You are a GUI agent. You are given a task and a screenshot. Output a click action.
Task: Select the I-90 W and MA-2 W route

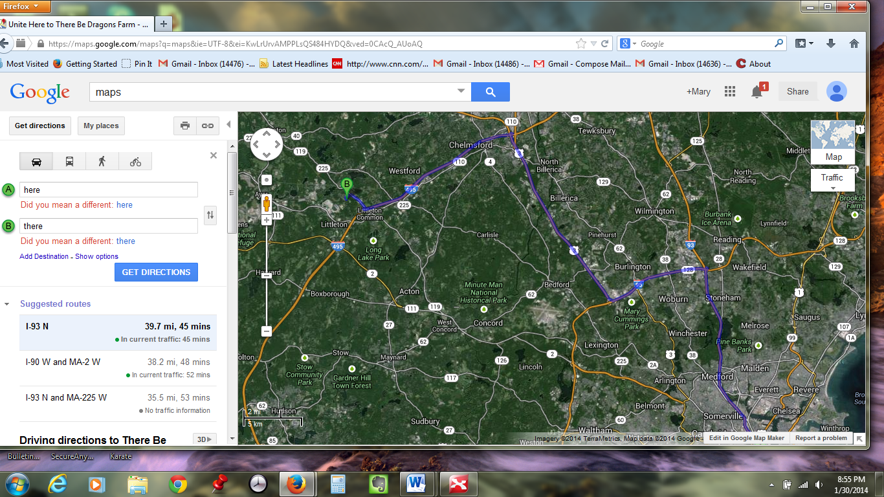click(118, 368)
